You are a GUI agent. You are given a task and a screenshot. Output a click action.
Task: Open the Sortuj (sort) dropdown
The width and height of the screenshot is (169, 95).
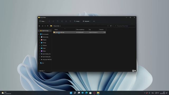(x=77, y=21)
